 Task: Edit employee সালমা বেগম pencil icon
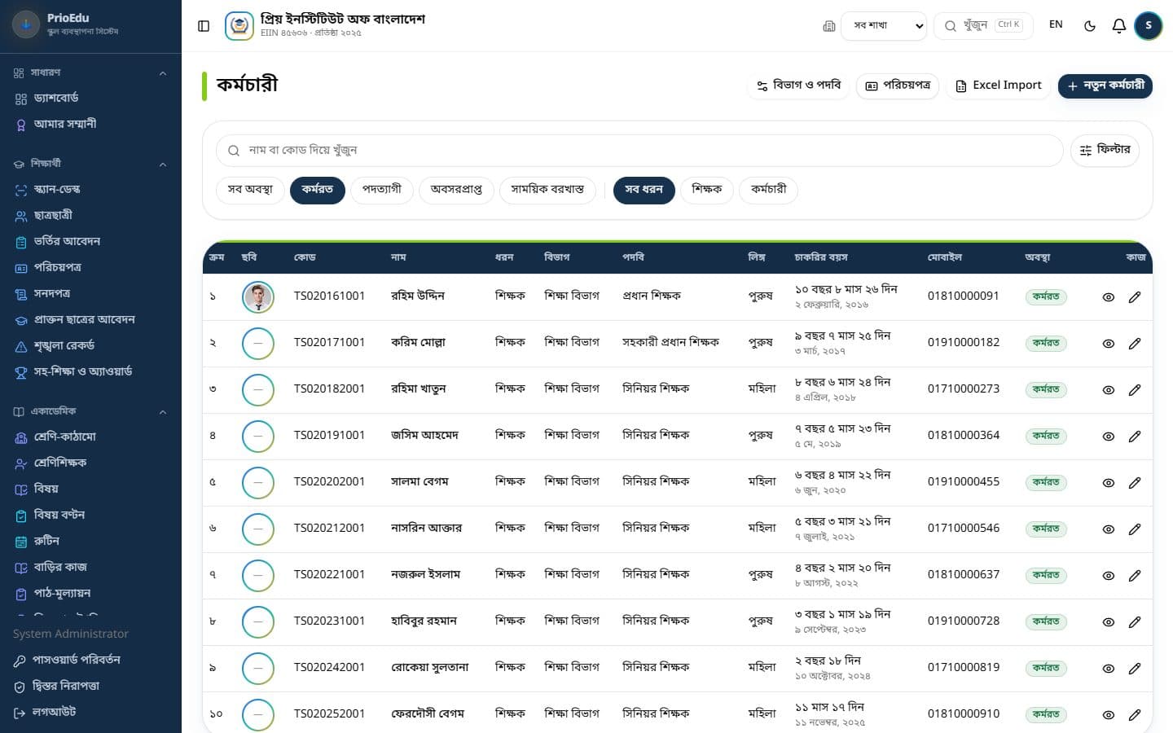pos(1135,483)
